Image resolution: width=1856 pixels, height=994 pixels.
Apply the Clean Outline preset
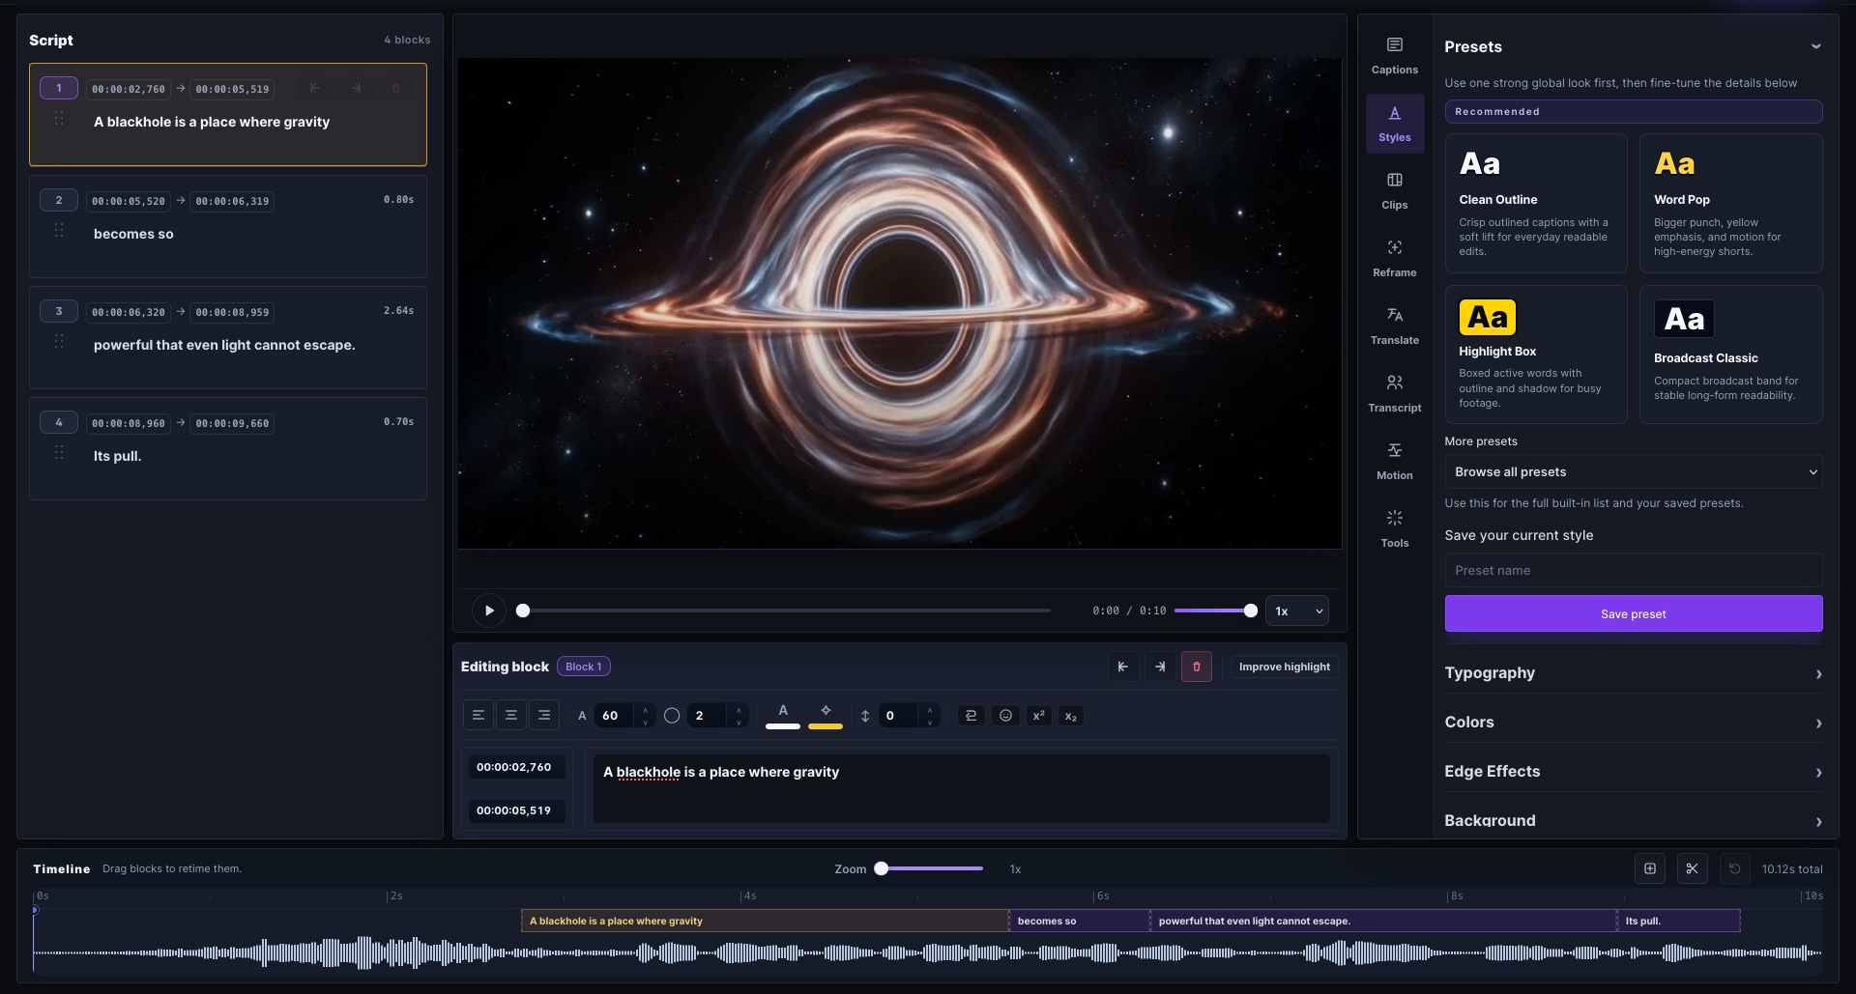[1536, 203]
